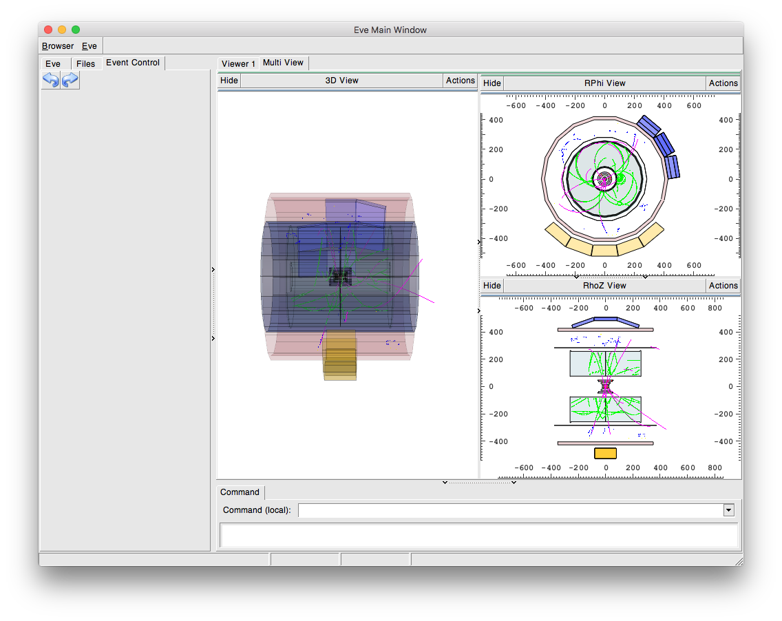Expand the Command (local) combo box arrow
The width and height of the screenshot is (782, 621).
728,510
